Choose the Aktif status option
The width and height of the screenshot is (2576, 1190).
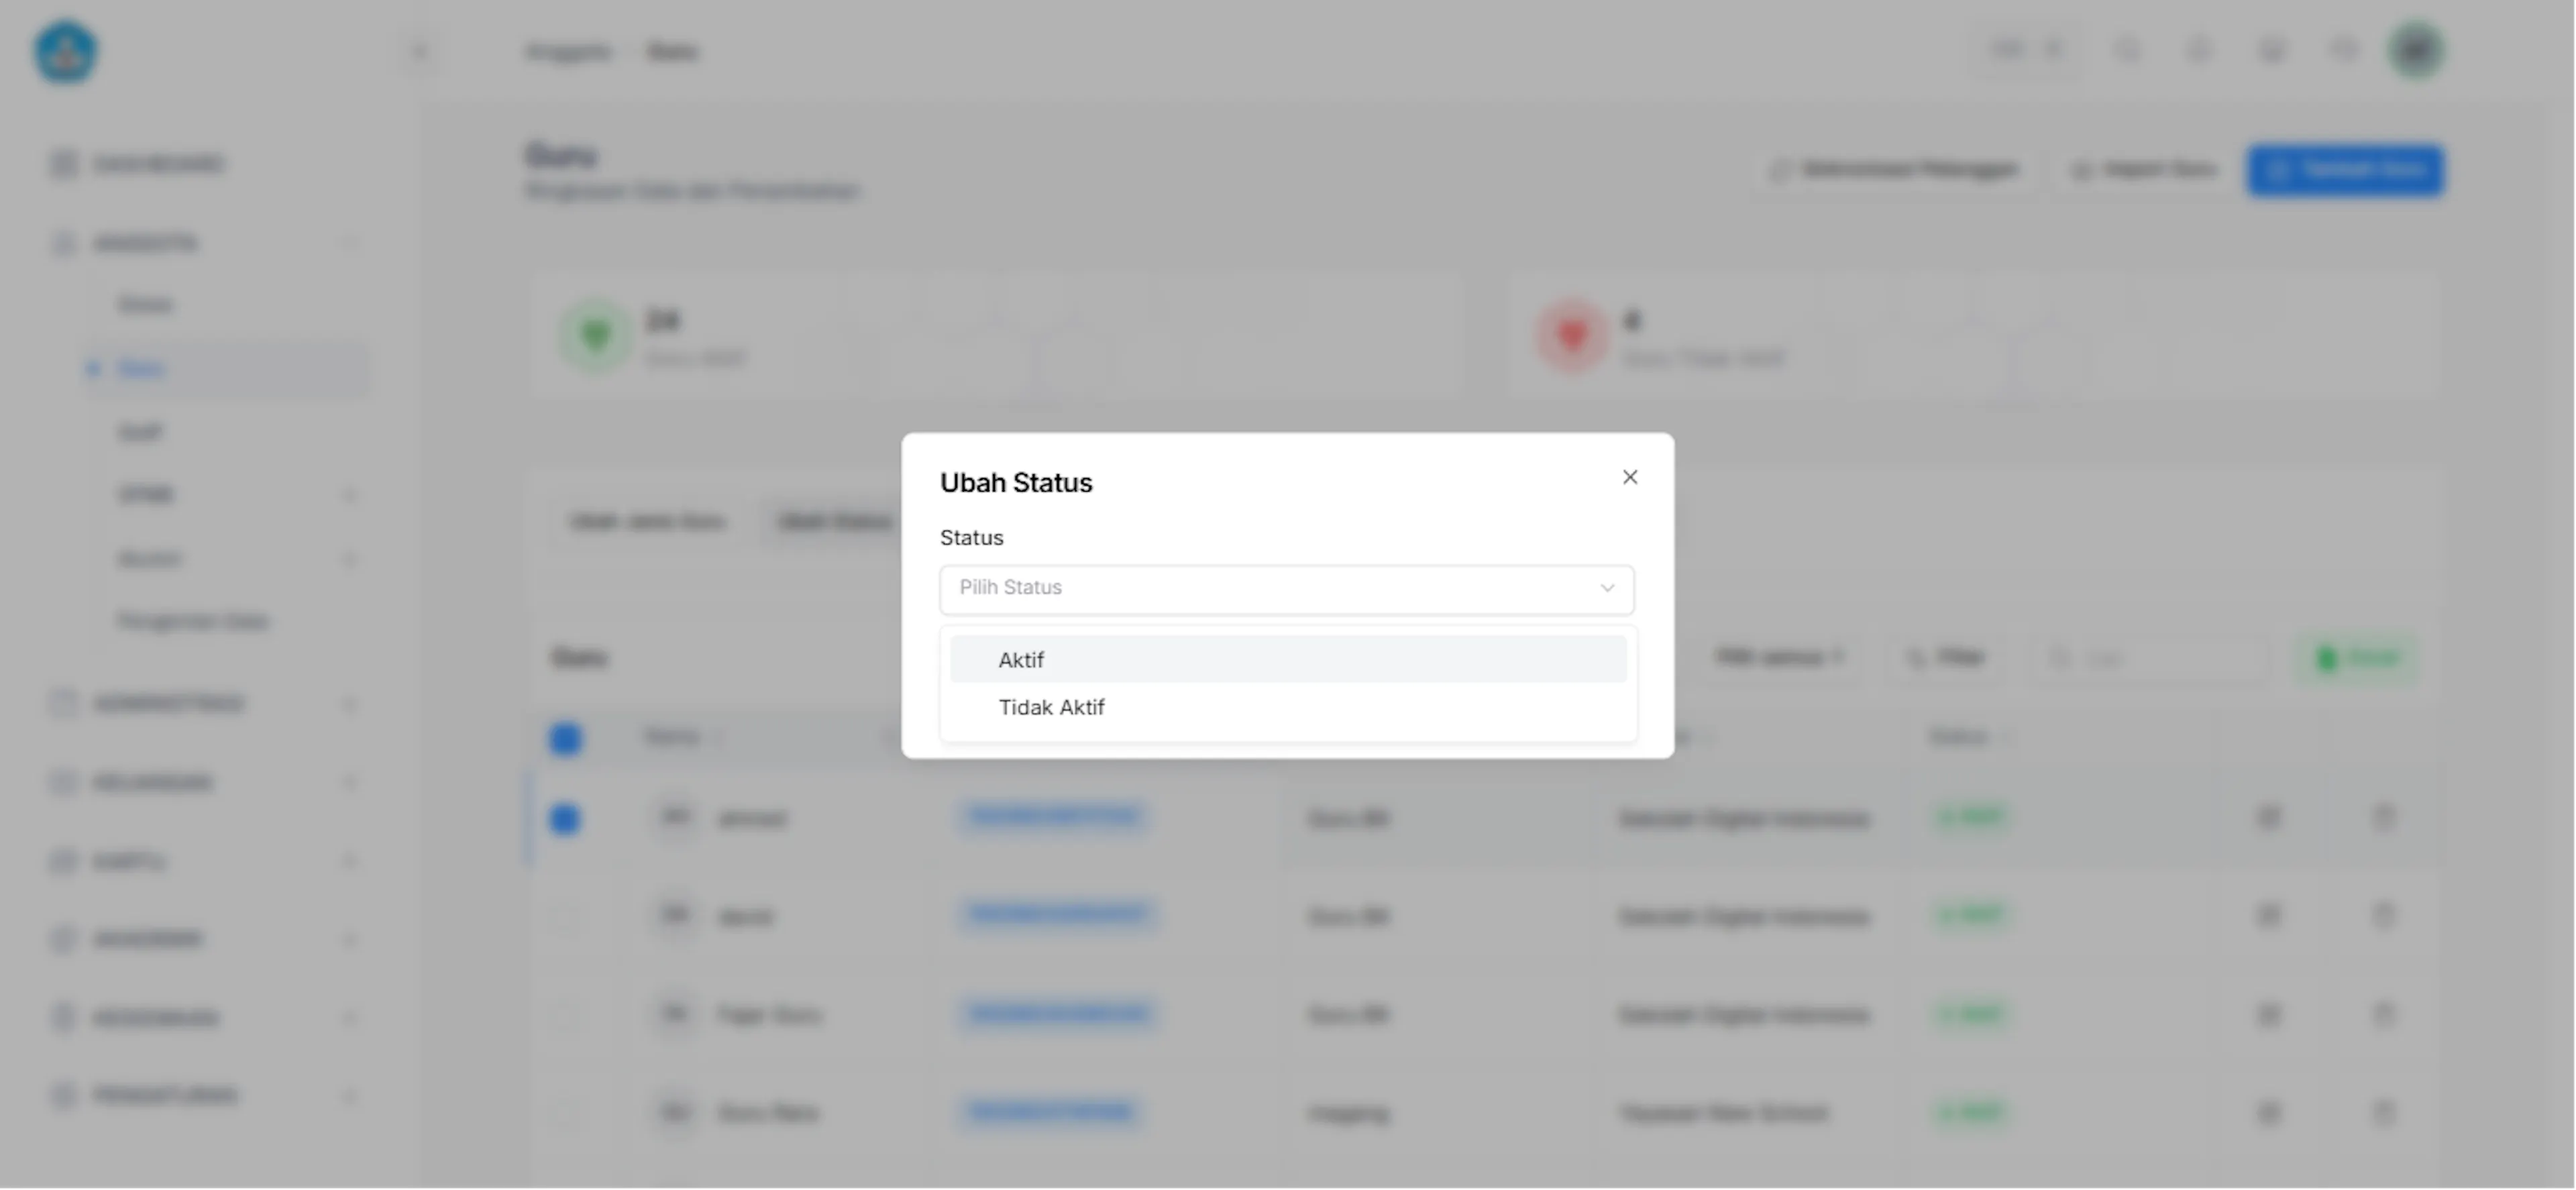coord(1288,660)
